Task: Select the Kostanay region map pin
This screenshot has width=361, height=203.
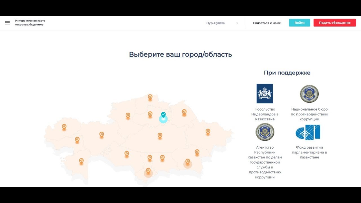Action: [x=128, y=116]
